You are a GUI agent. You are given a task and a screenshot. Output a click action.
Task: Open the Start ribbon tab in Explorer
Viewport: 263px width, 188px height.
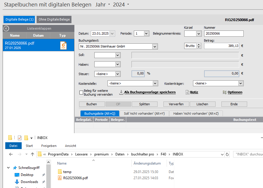coord(29,146)
